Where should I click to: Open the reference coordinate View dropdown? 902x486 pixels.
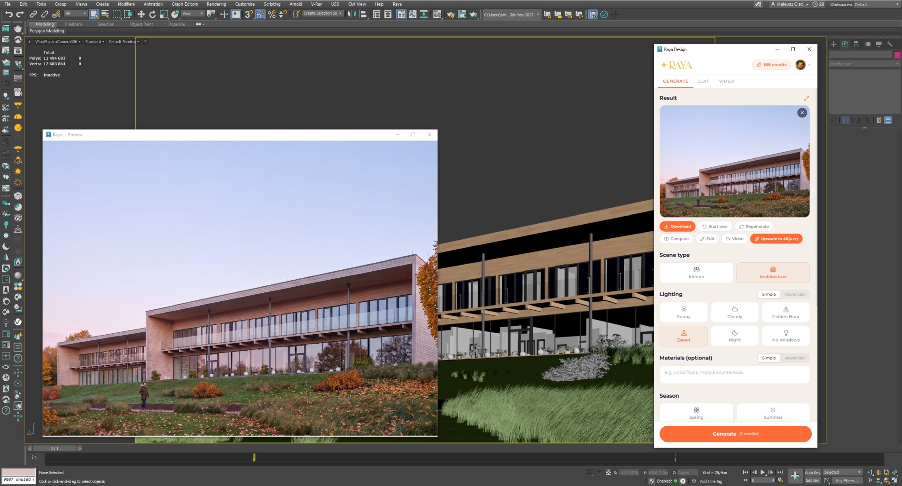(x=193, y=14)
